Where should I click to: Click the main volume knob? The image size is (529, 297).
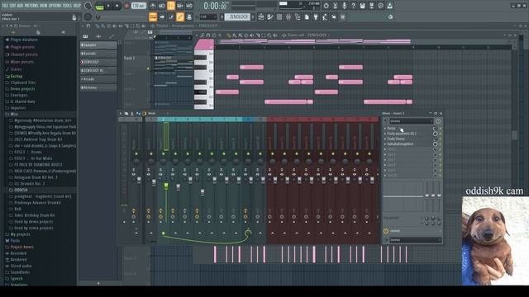click(x=88, y=6)
